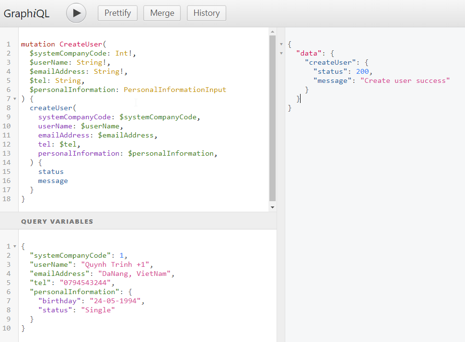Collapse the variables JSON fold arrow on line 1

pos(15,247)
